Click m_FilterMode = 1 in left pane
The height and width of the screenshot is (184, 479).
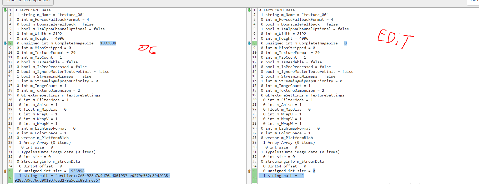44,100
